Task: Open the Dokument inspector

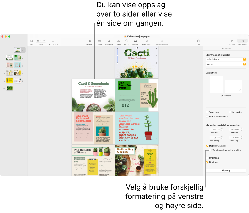Action: click(243, 41)
